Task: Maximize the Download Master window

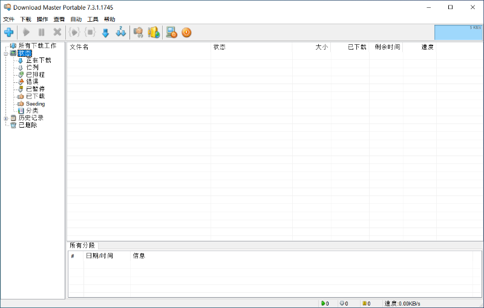Action: 450,7
